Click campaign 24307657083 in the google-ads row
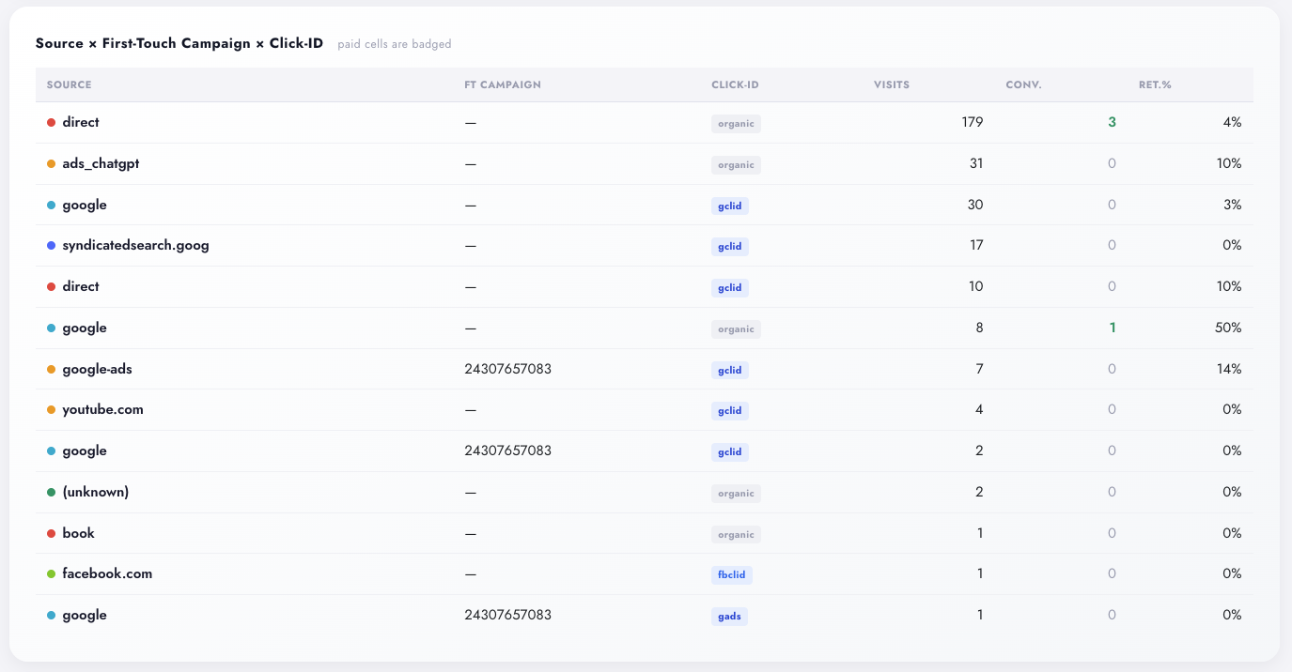This screenshot has height=672, width=1292. pyautogui.click(x=507, y=369)
